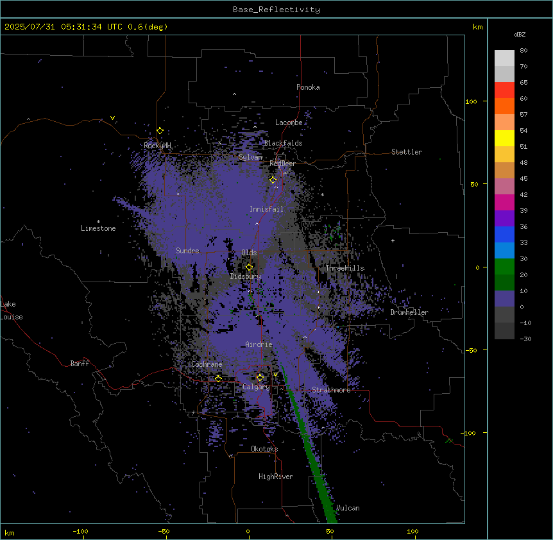Click the Base_Reflectivity title text
Screen dimensions: 553x540
pos(276,10)
